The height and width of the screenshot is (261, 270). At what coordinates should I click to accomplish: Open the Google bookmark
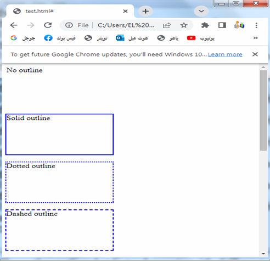click(x=23, y=38)
